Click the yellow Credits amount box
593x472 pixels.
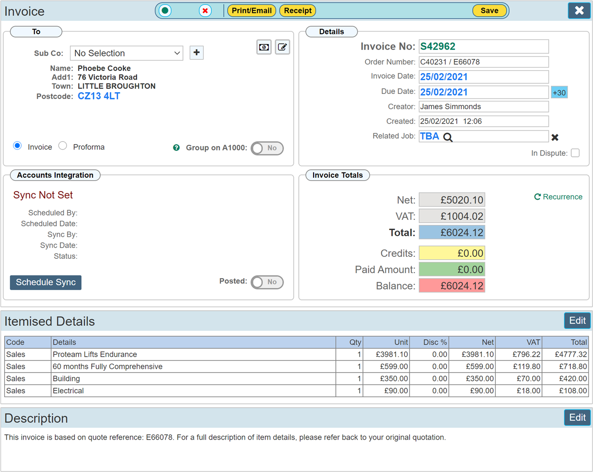click(x=452, y=253)
